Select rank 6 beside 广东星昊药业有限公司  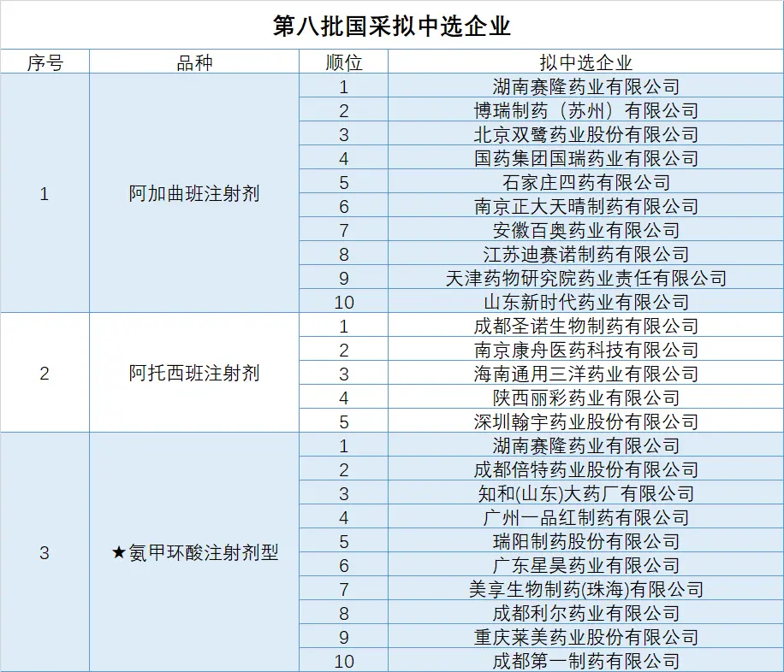tap(343, 566)
